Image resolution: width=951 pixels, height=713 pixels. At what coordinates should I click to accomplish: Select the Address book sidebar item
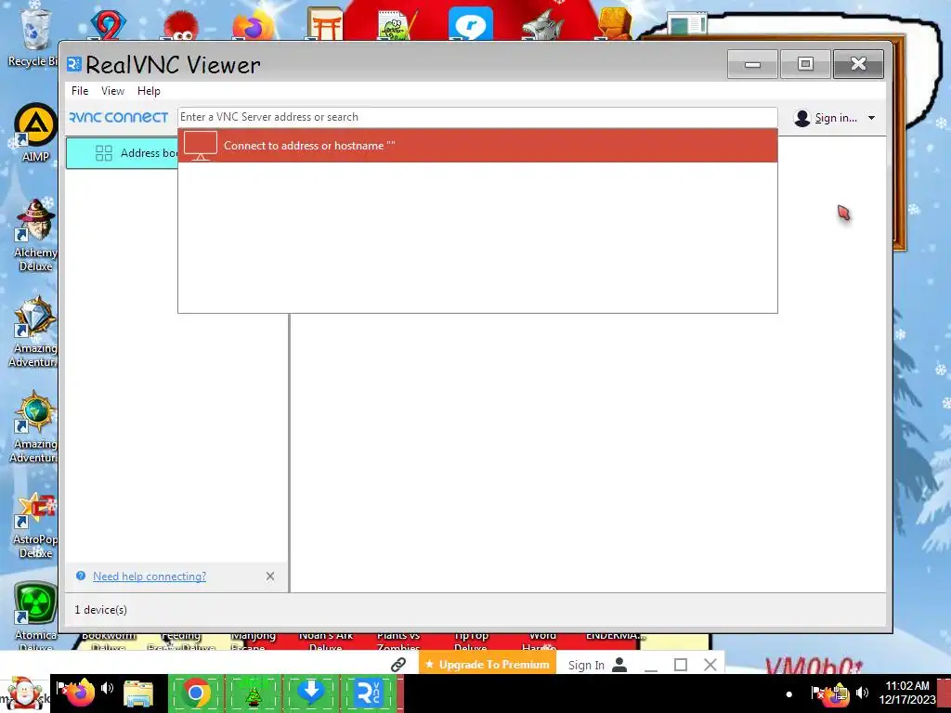click(122, 153)
